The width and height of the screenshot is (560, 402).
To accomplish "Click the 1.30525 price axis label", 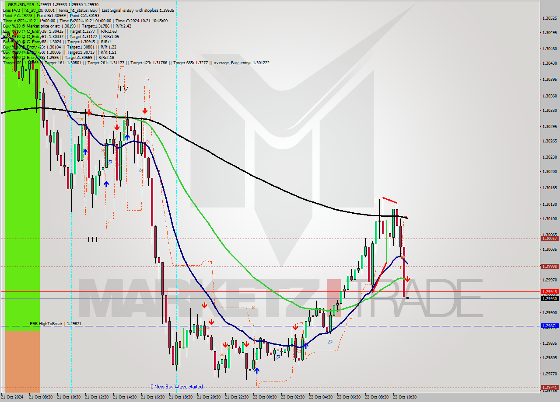I will click(x=549, y=18).
